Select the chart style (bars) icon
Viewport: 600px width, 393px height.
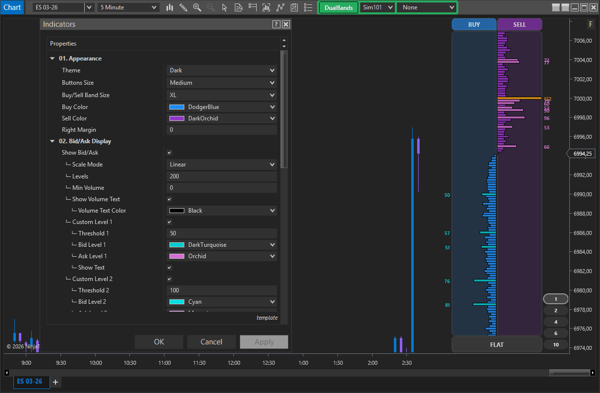click(x=169, y=7)
